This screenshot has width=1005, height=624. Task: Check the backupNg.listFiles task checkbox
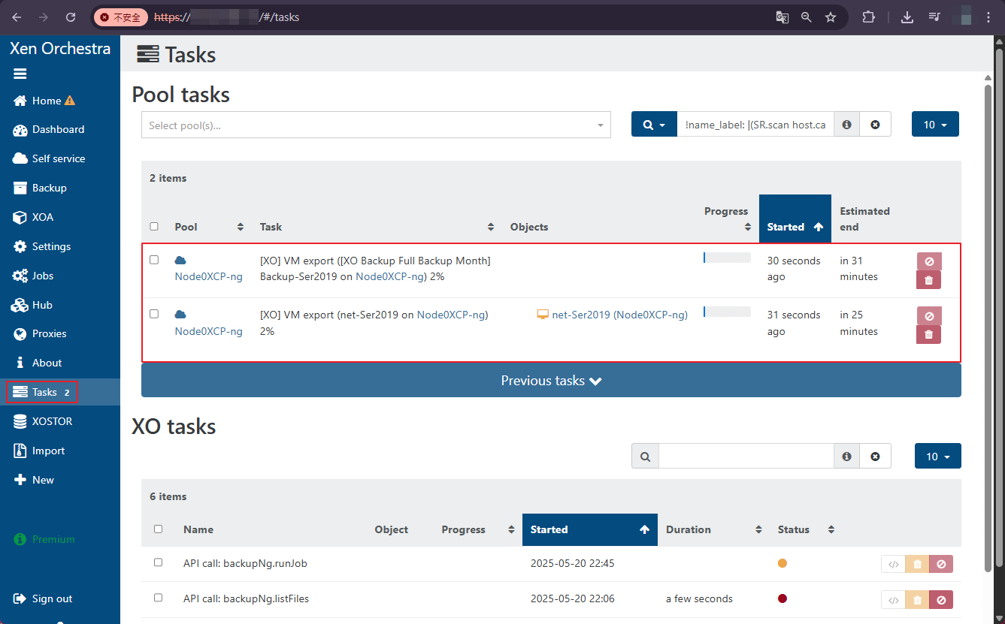click(158, 598)
